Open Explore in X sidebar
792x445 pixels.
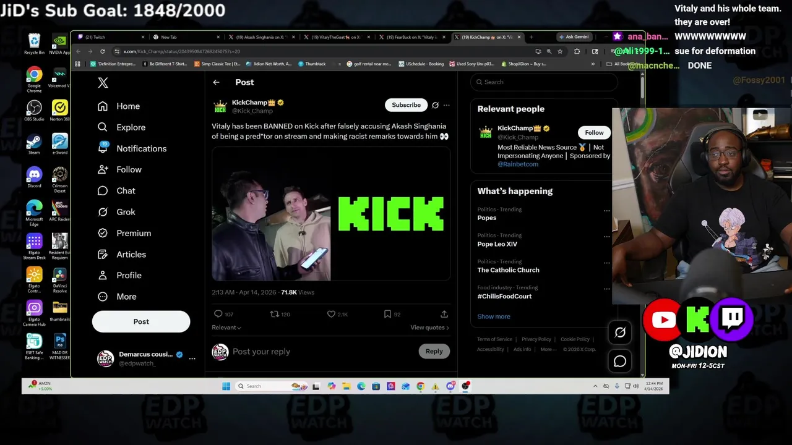click(121, 127)
